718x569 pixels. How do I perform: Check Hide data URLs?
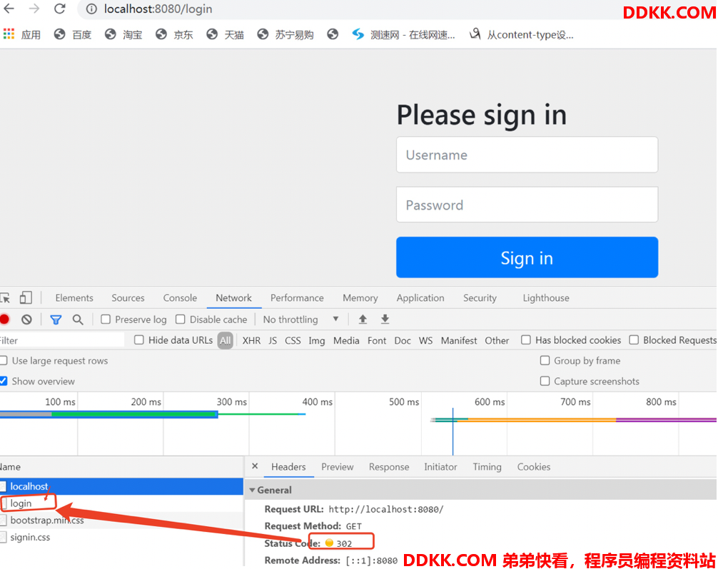[x=139, y=340]
